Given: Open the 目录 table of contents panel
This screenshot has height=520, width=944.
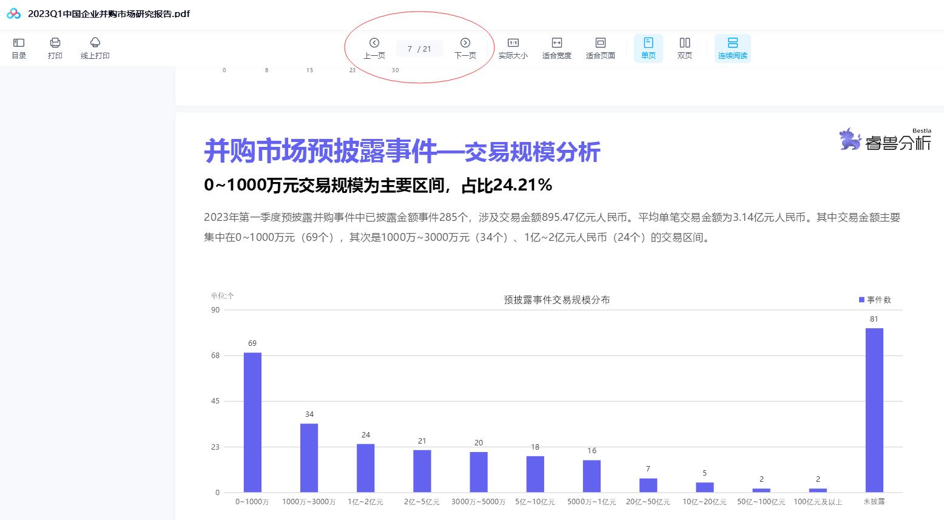Looking at the screenshot, I should coord(19,48).
